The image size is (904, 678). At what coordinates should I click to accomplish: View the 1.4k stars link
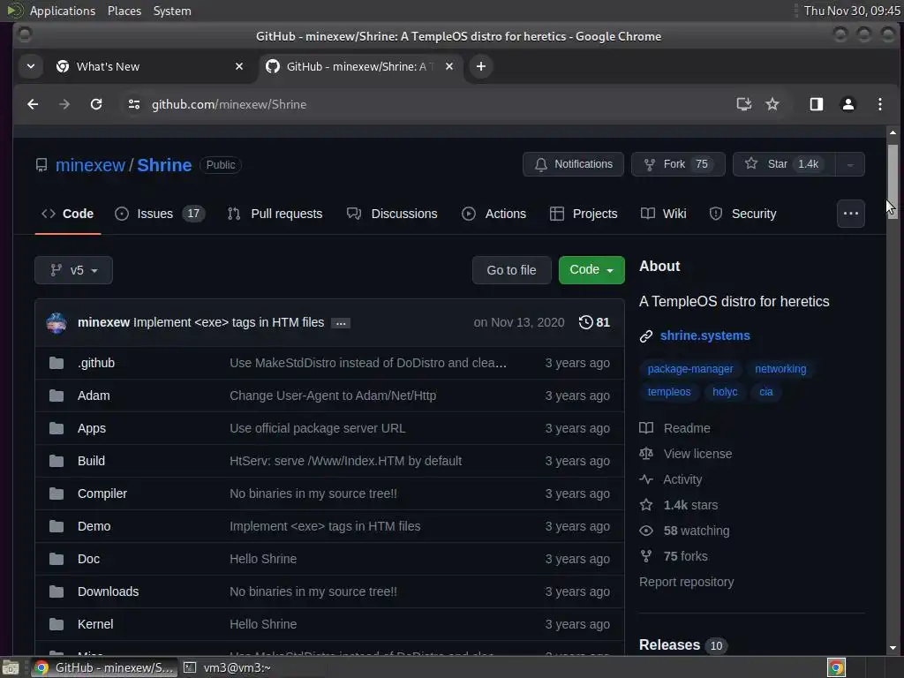tap(679, 506)
